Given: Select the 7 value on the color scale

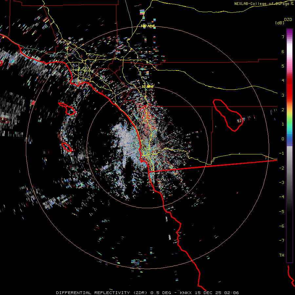Looking at the screenshot, I should click(283, 37).
